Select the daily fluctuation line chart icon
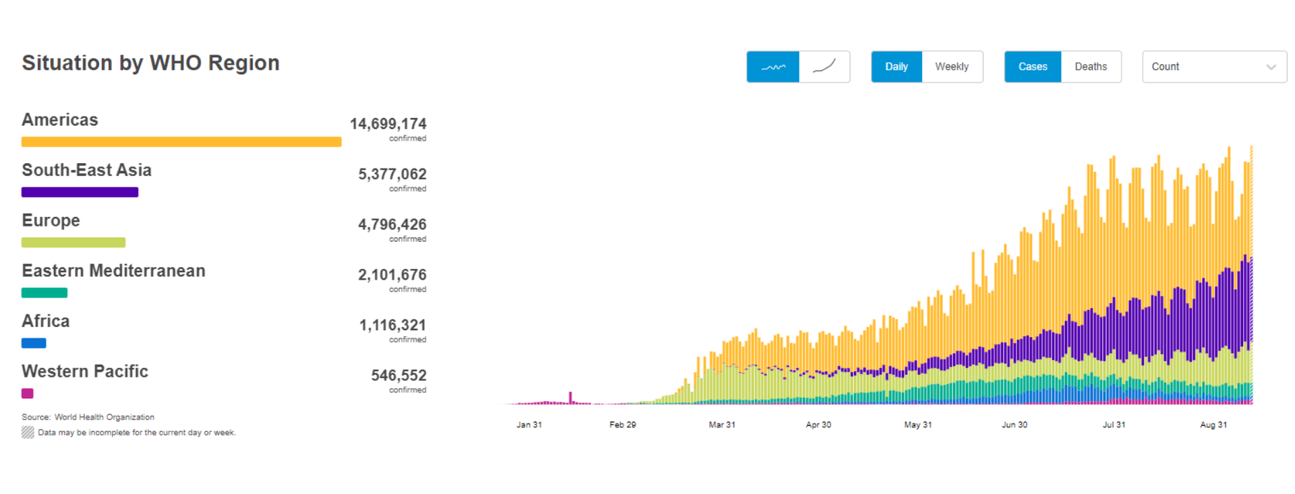 [773, 67]
